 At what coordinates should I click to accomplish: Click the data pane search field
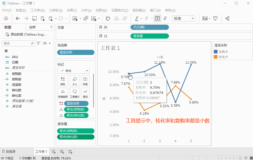(x=19, y=43)
